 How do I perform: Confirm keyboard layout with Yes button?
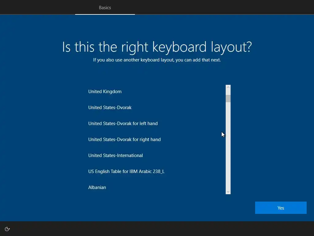[x=281, y=208]
